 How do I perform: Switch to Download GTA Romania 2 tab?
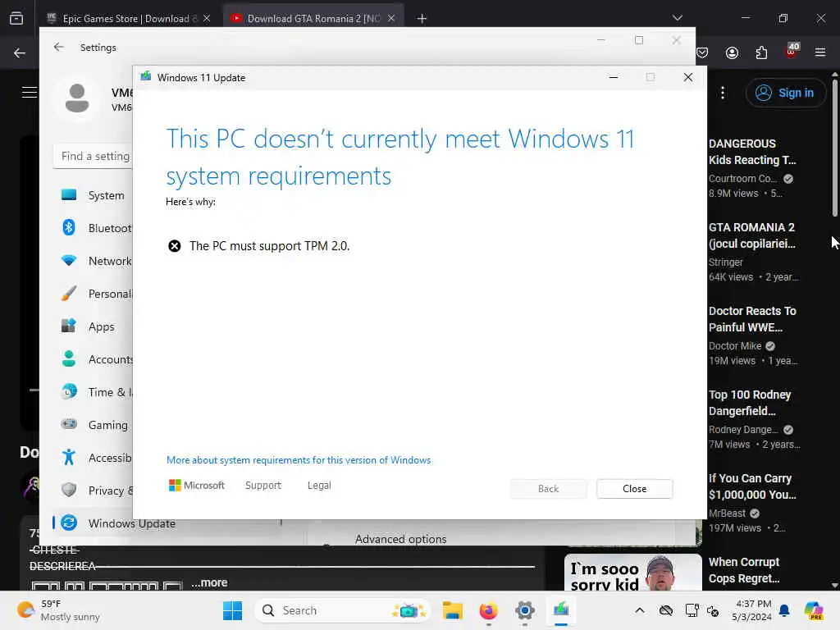click(x=313, y=18)
